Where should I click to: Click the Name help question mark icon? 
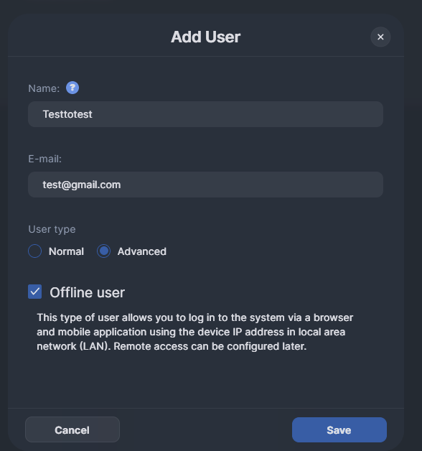[x=72, y=88]
